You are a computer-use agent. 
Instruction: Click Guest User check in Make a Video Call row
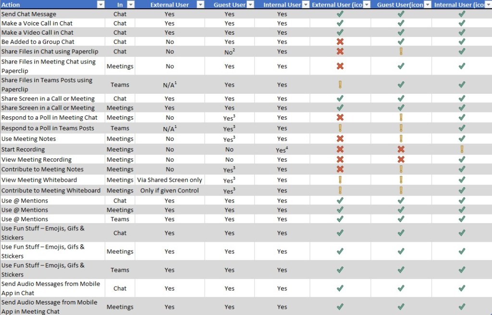click(401, 33)
